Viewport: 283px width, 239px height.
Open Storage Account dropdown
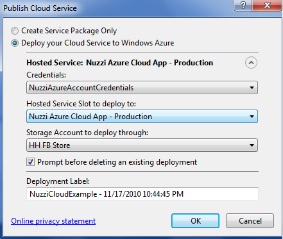click(x=142, y=145)
